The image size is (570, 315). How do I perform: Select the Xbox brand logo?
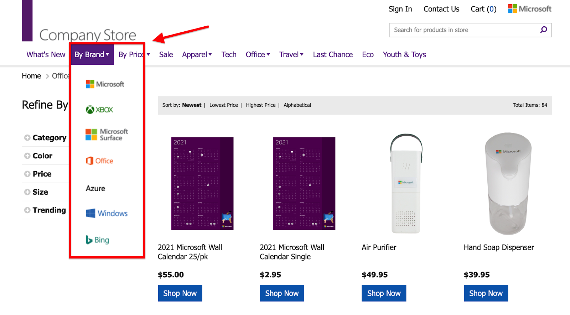[x=99, y=110]
